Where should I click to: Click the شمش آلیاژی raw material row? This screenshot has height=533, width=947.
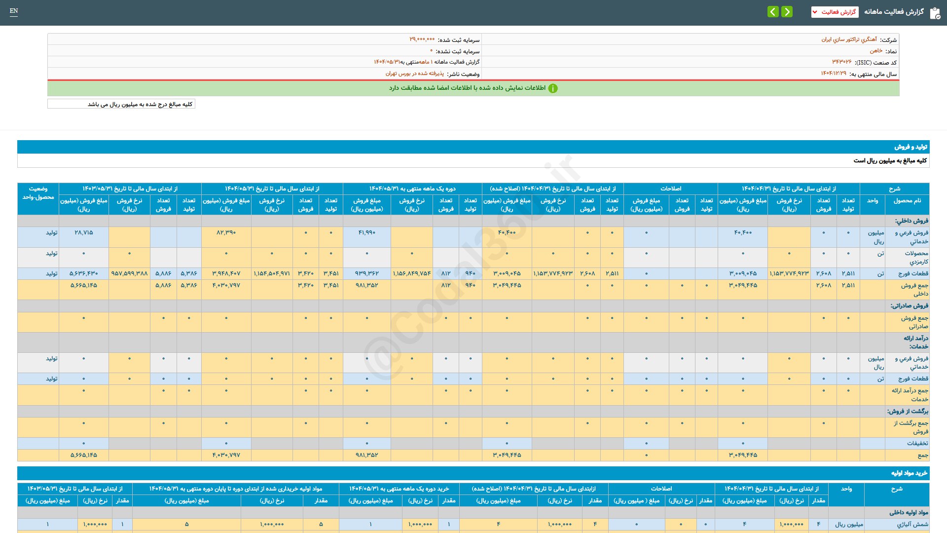coord(912,524)
